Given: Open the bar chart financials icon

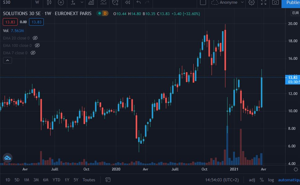Looking at the screenshot, I should (91, 2).
